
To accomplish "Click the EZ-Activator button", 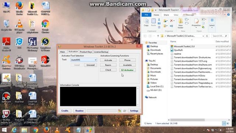I will pos(127,70).
